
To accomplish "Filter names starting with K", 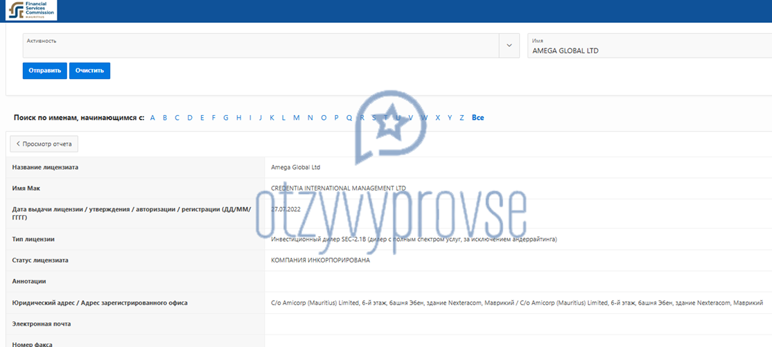I will tap(272, 118).
